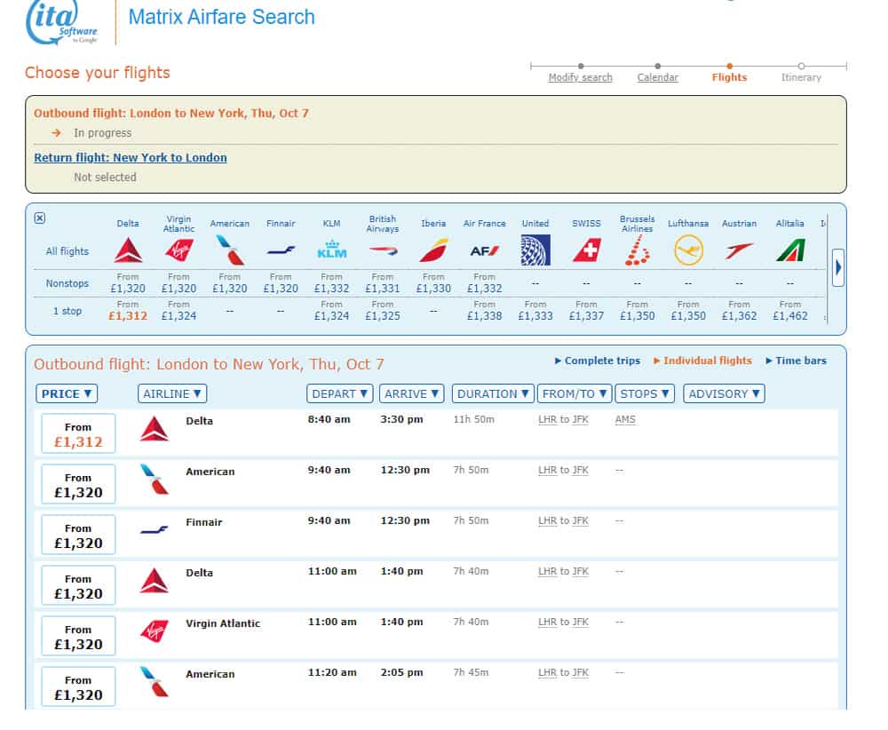This screenshot has width=888, height=730.
Task: Open the AIRLINE filter dropdown
Action: tap(172, 393)
